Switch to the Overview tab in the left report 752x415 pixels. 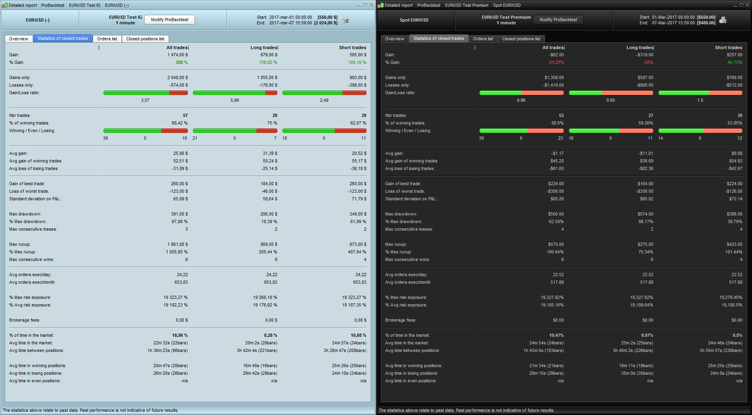19,39
